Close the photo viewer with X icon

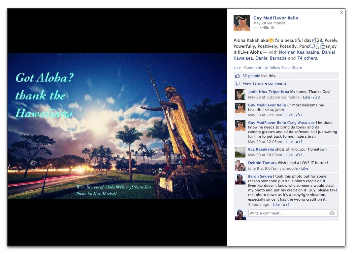point(341,13)
